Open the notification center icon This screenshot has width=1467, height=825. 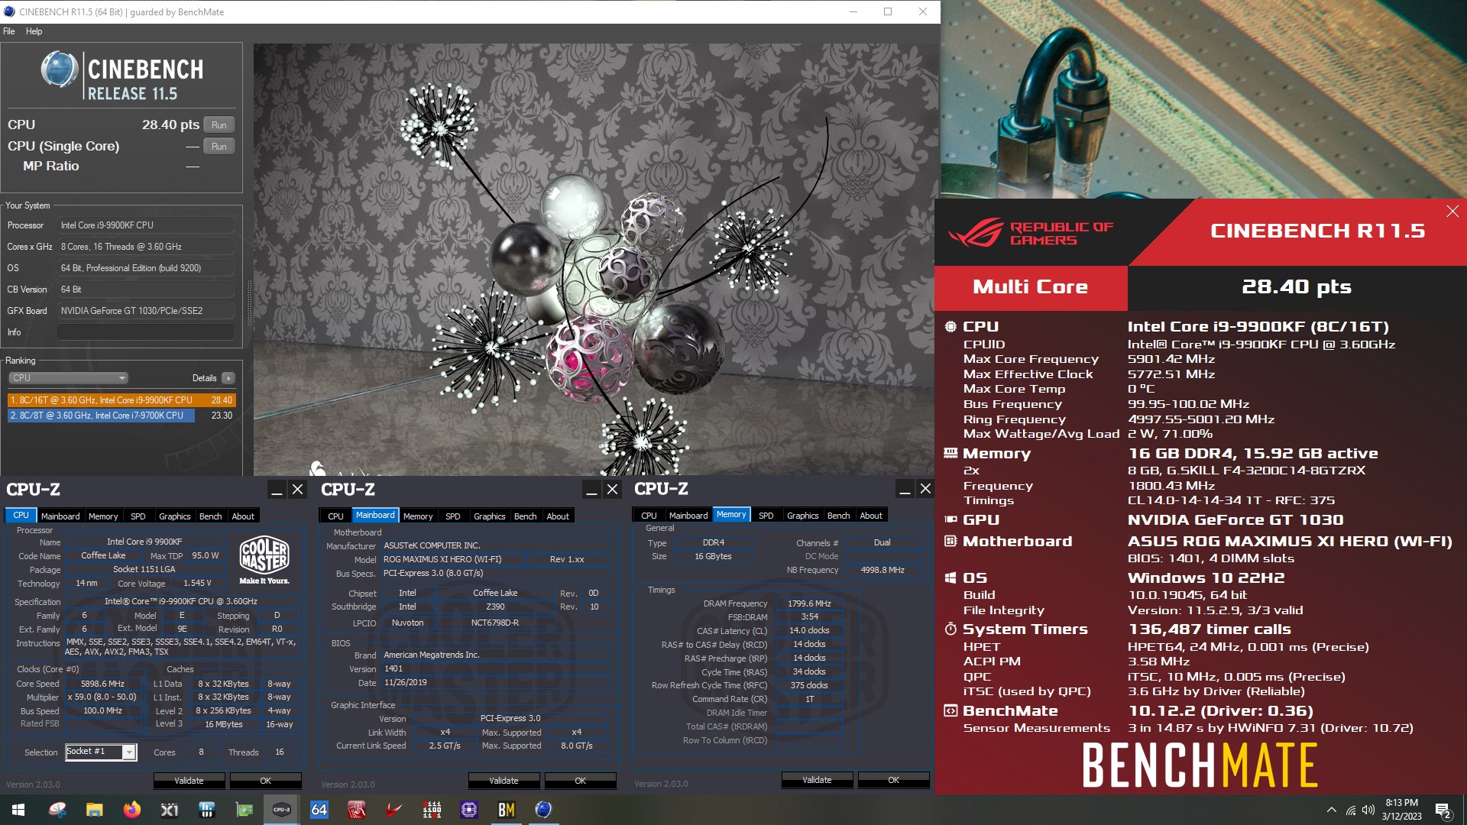click(x=1443, y=810)
